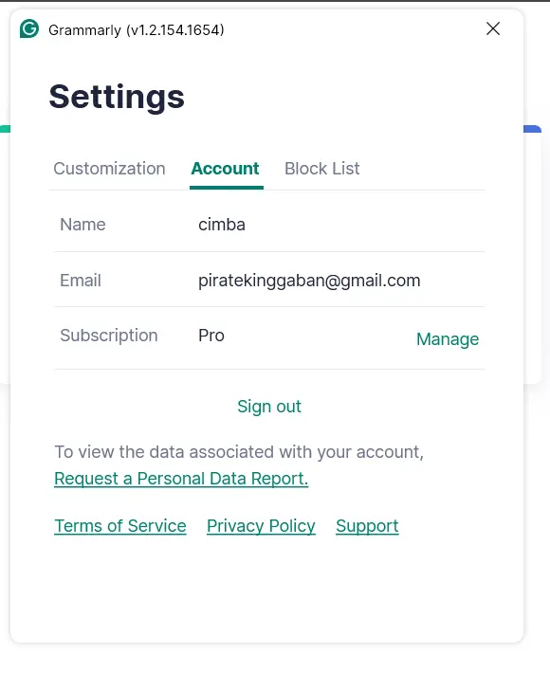The height and width of the screenshot is (673, 550).
Task: Click the Settings heading
Action: click(x=117, y=97)
